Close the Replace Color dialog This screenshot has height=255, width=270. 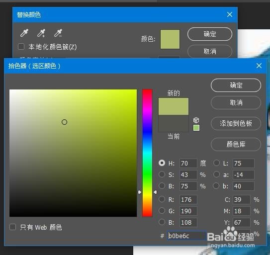click(230, 14)
